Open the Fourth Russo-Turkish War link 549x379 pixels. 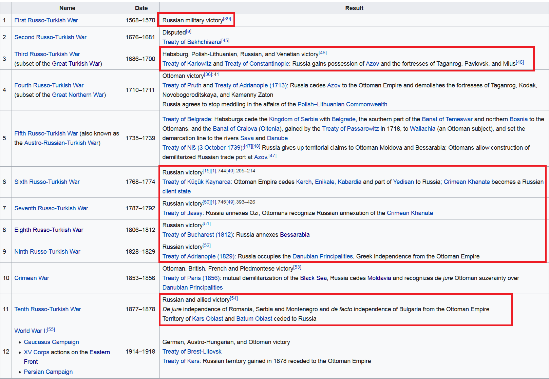click(49, 85)
